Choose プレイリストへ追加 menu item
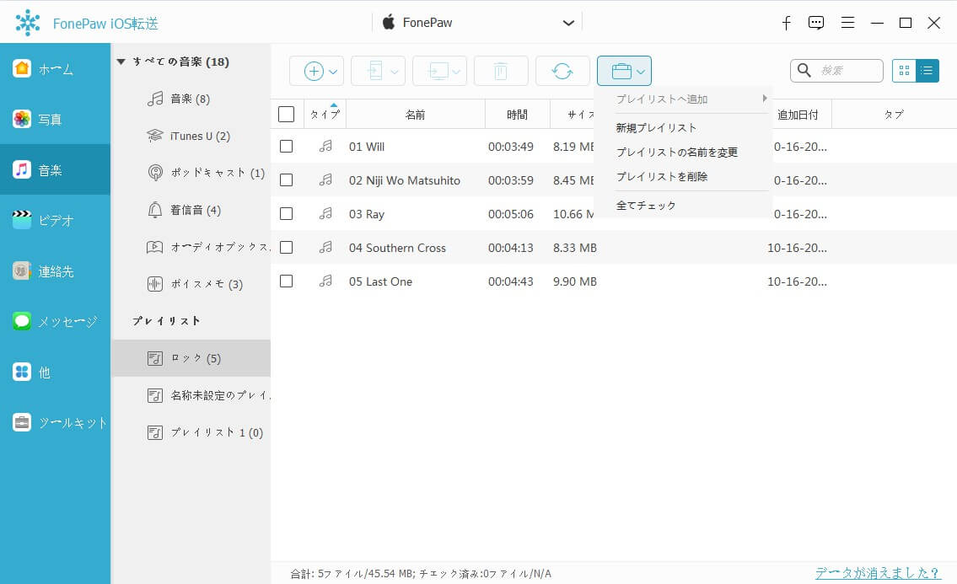 pyautogui.click(x=662, y=99)
